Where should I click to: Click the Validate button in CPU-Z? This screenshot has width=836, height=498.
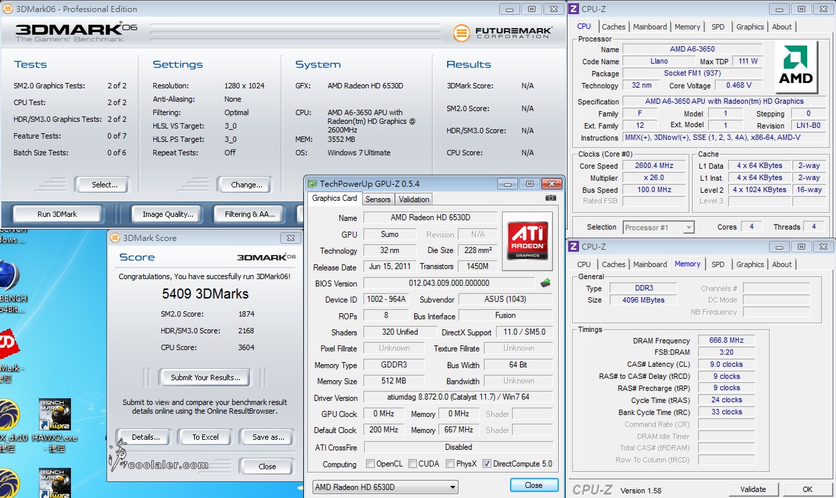(753, 489)
